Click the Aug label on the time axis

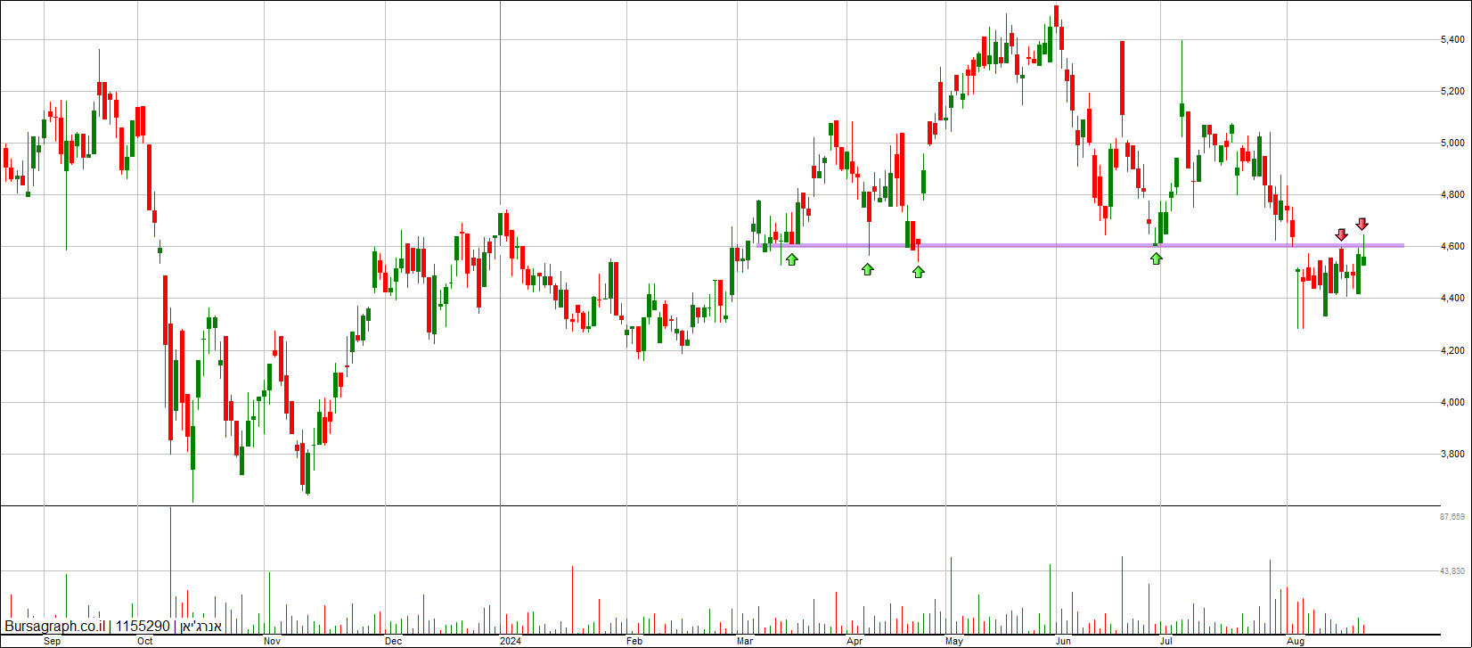pyautogui.click(x=1296, y=641)
